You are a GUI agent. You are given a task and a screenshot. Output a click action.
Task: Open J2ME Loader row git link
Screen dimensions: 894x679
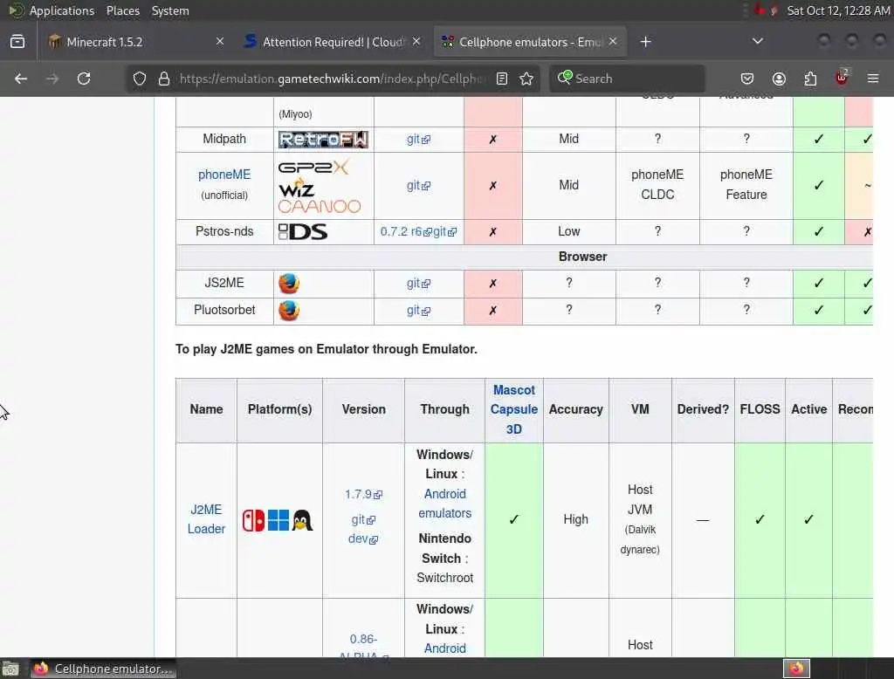coord(363,519)
